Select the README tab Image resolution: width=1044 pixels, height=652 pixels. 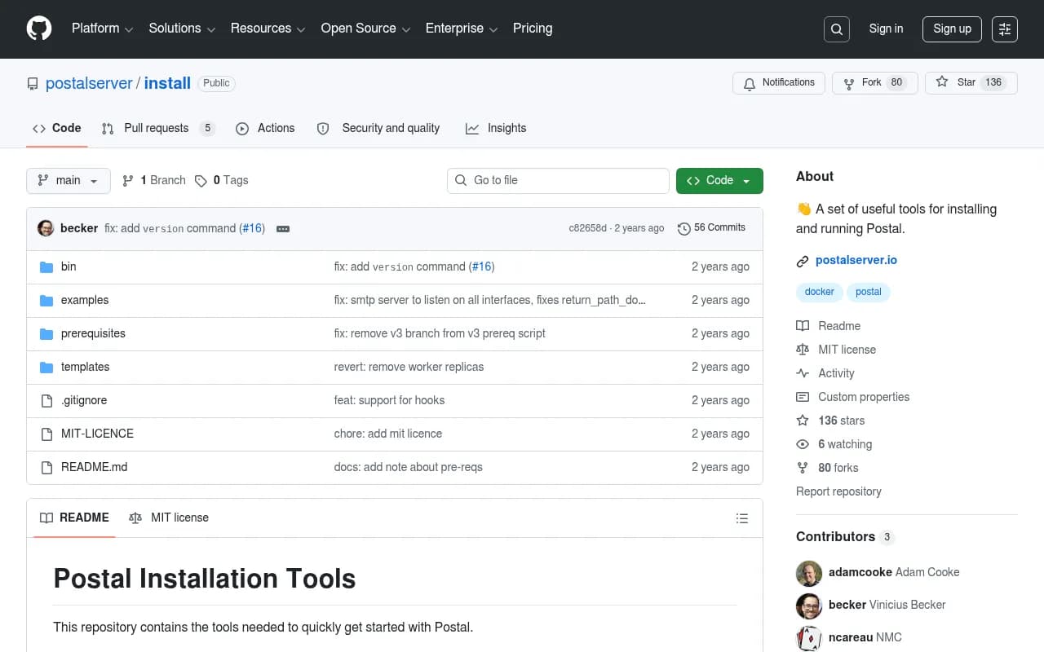point(74,518)
